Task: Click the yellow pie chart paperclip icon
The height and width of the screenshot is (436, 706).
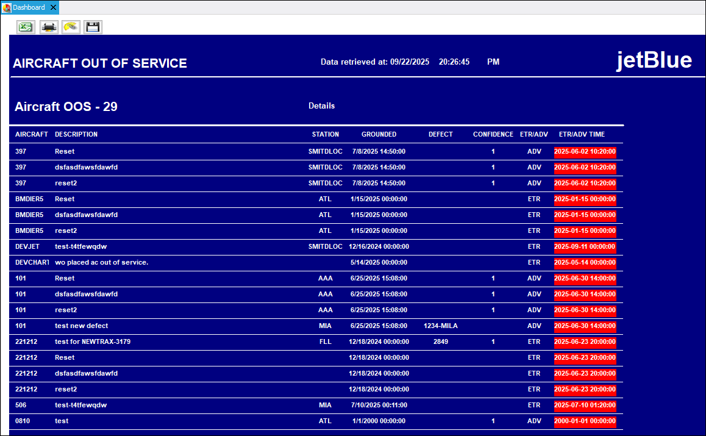Action: click(71, 27)
